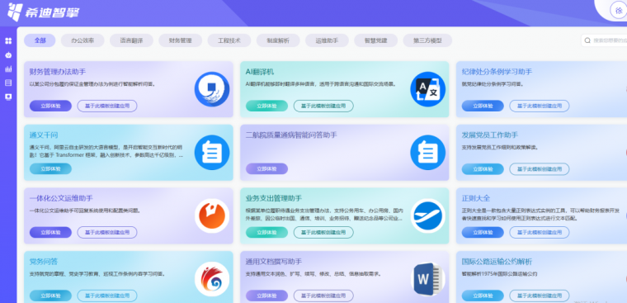
Task: Switch to the 办公效率 tab
Action: point(82,40)
